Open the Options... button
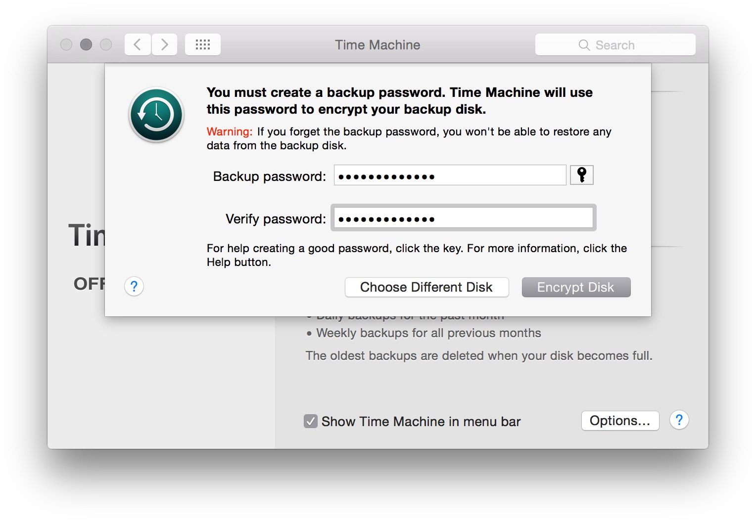The image size is (756, 522). coord(620,421)
